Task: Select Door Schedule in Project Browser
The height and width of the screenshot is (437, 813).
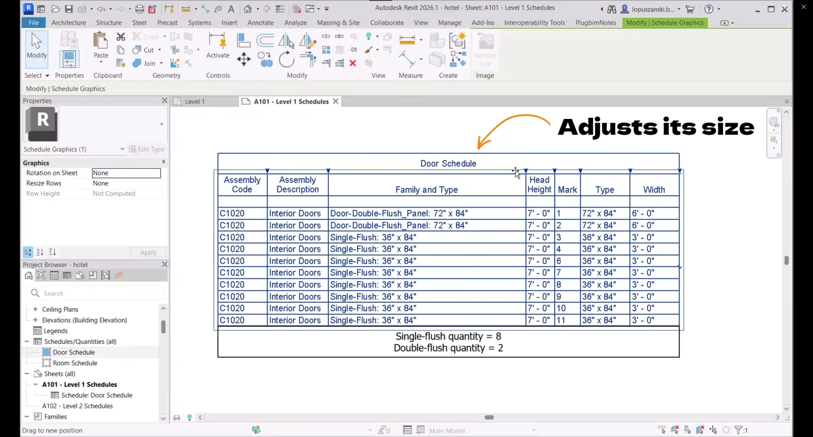Action: click(x=74, y=352)
